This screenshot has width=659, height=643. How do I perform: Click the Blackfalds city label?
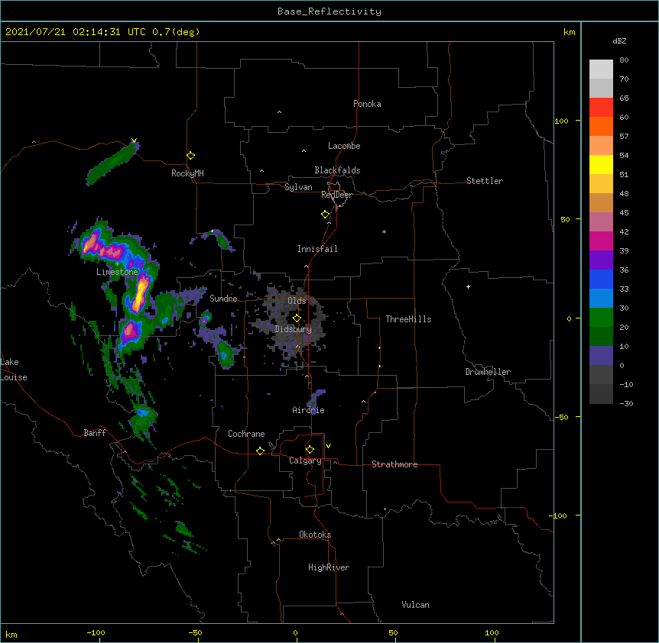[x=337, y=170]
